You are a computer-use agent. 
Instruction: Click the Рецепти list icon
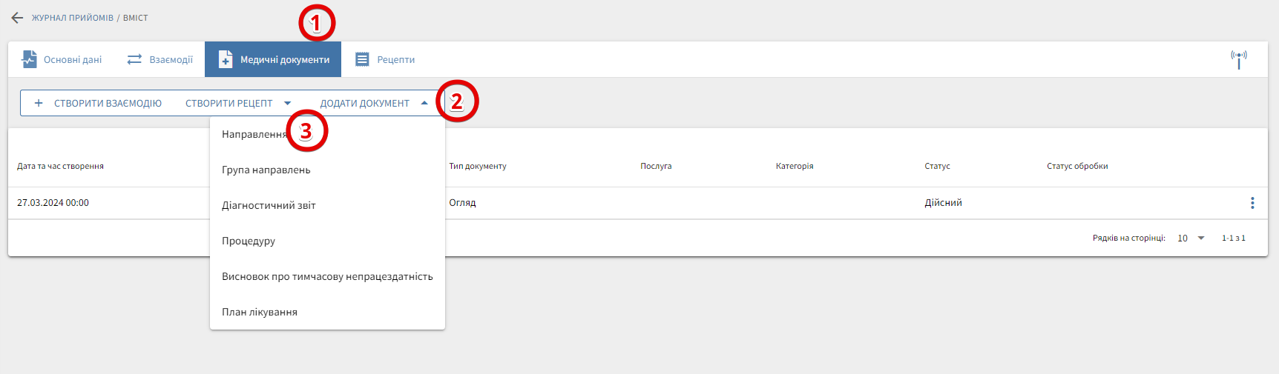[362, 59]
